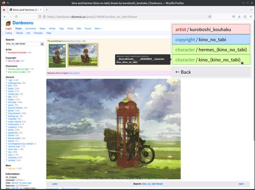Open the Tags section
The width and height of the screenshot is (255, 190).
tap(61, 29)
